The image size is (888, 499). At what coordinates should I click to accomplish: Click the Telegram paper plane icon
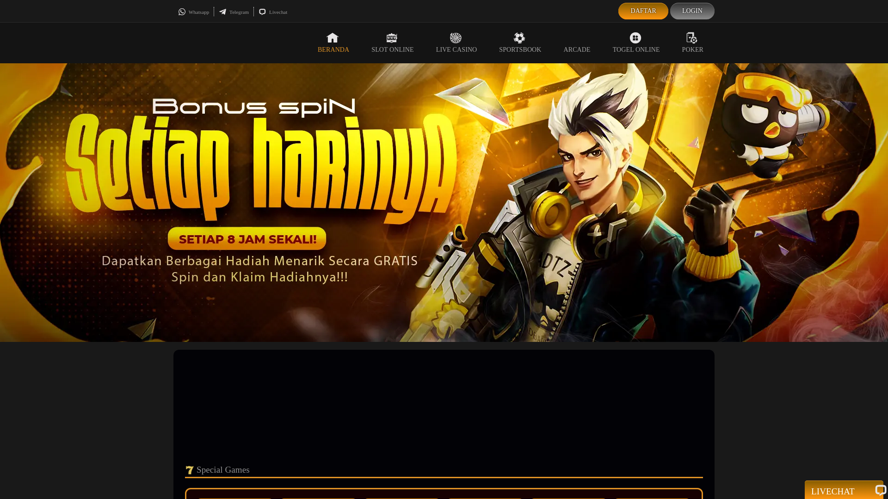point(223,12)
